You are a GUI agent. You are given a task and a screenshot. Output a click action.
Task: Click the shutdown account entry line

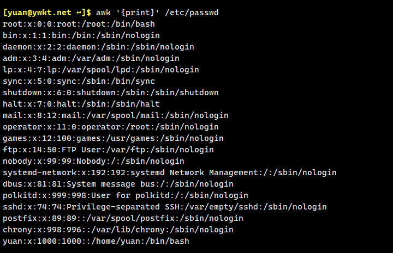point(110,92)
